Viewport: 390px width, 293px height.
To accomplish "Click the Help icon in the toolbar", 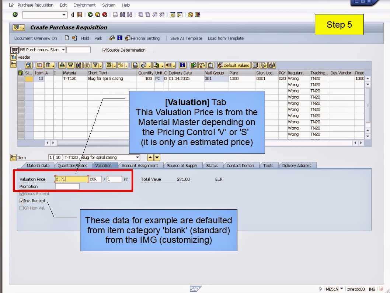I will pos(190,14).
